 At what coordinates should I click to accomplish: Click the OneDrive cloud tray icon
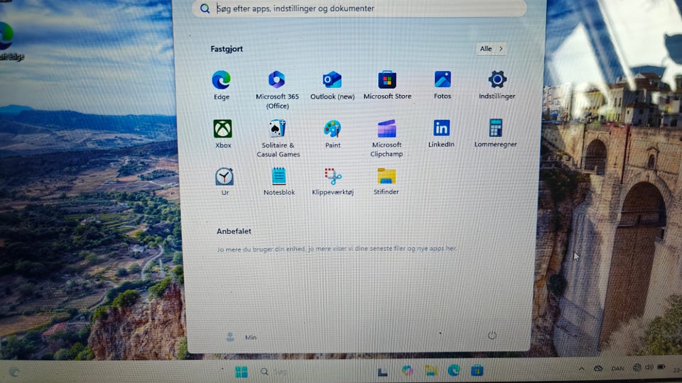click(598, 368)
